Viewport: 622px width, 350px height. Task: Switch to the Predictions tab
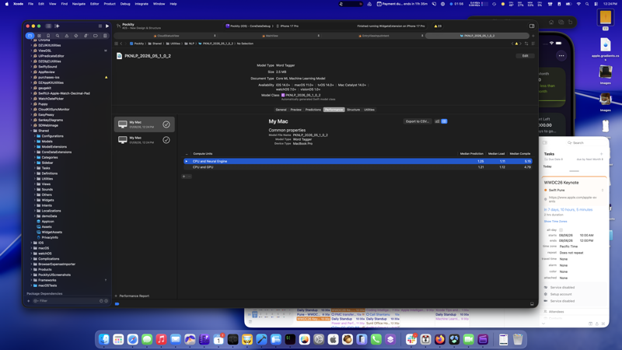[x=313, y=110]
